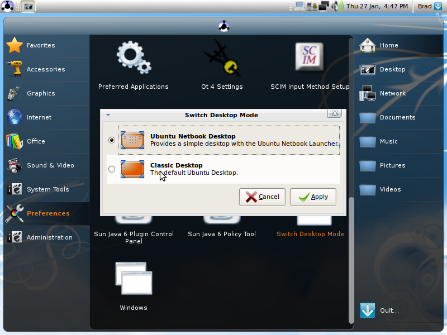The width and height of the screenshot is (447, 335).
Task: Launch SCIM Input Method Setup icon
Action: point(310,56)
